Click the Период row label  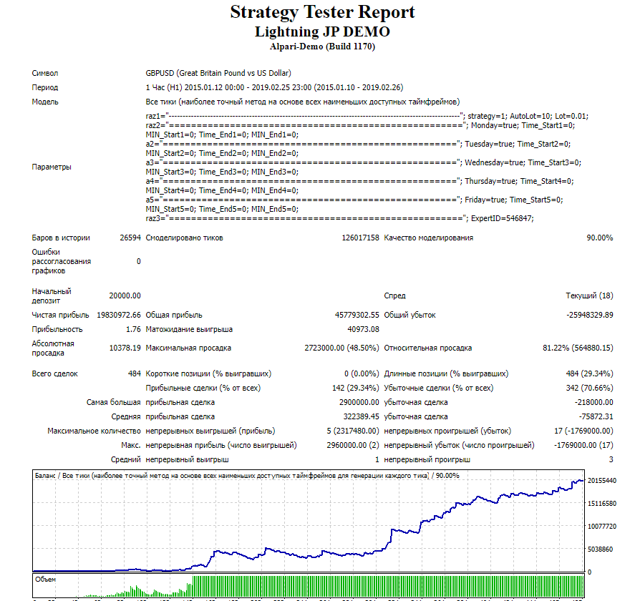45,87
